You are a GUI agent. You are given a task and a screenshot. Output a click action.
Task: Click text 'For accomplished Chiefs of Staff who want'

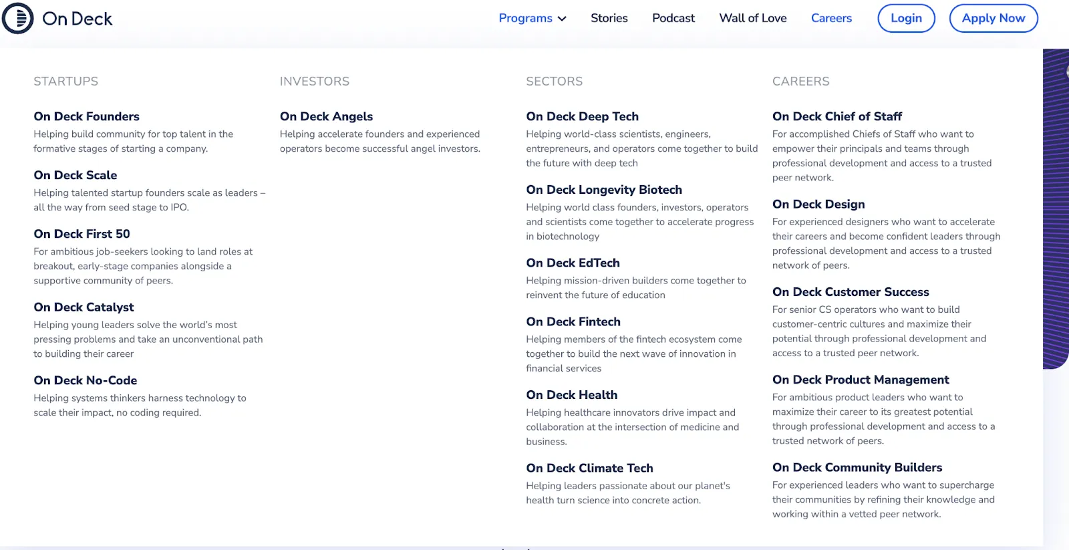(x=867, y=134)
